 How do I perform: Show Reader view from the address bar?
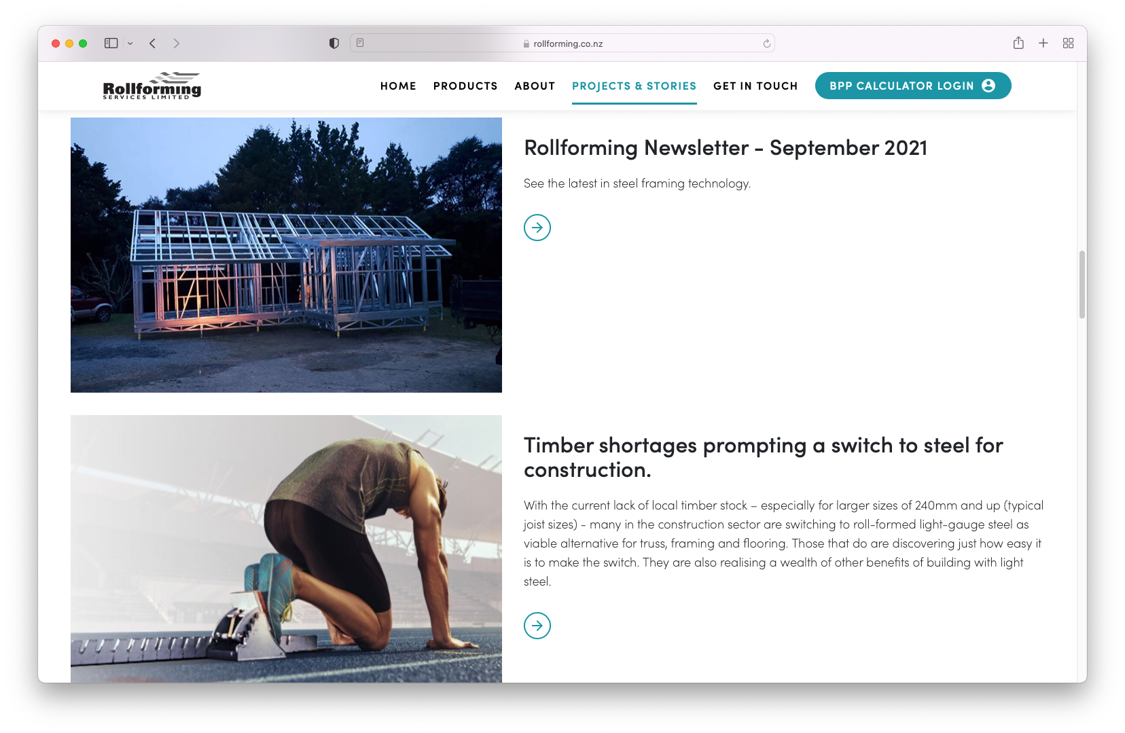point(360,43)
